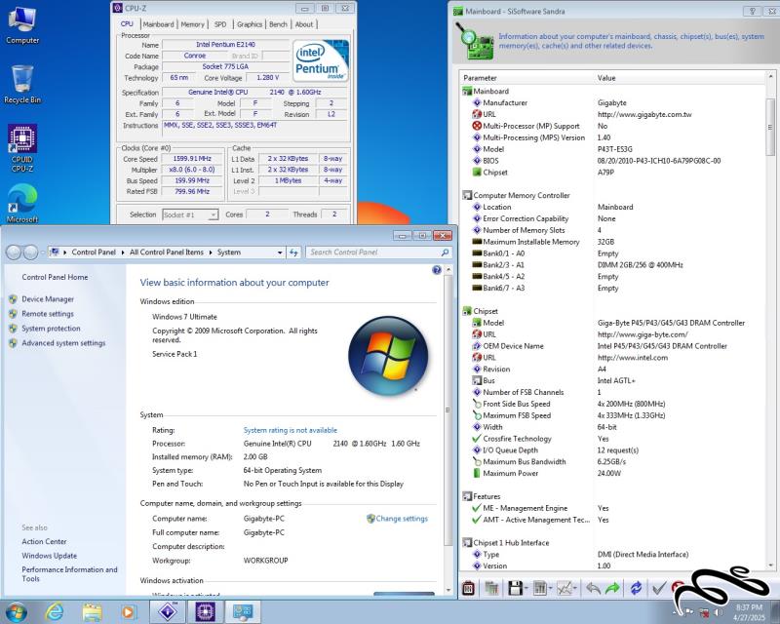780x624 pixels.
Task: Click the System protection link
Action: point(51,329)
